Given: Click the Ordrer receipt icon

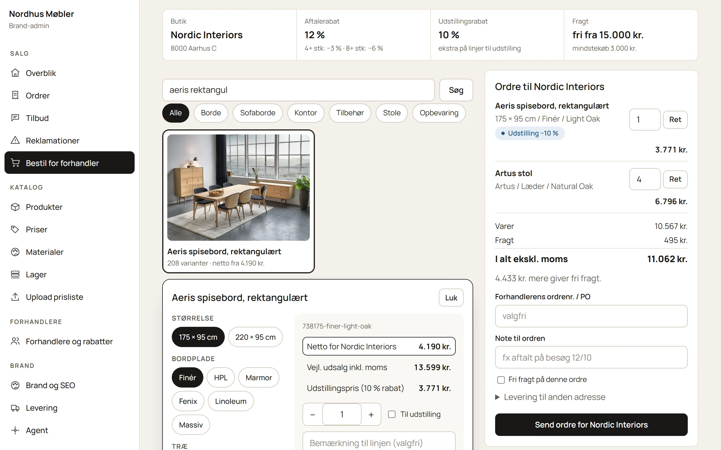Looking at the screenshot, I should (15, 95).
